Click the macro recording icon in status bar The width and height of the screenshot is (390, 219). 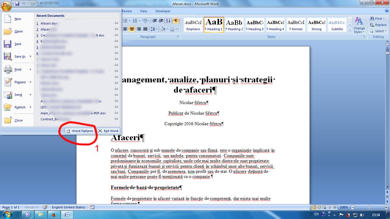click(92, 207)
